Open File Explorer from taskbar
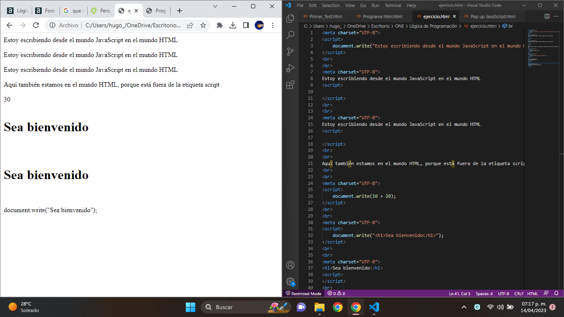Screen dimensions: 564x317 (320, 307)
